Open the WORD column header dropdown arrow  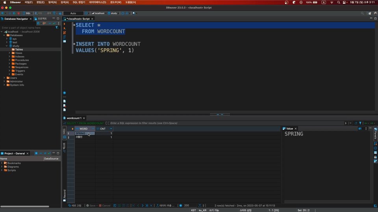coord(93,129)
